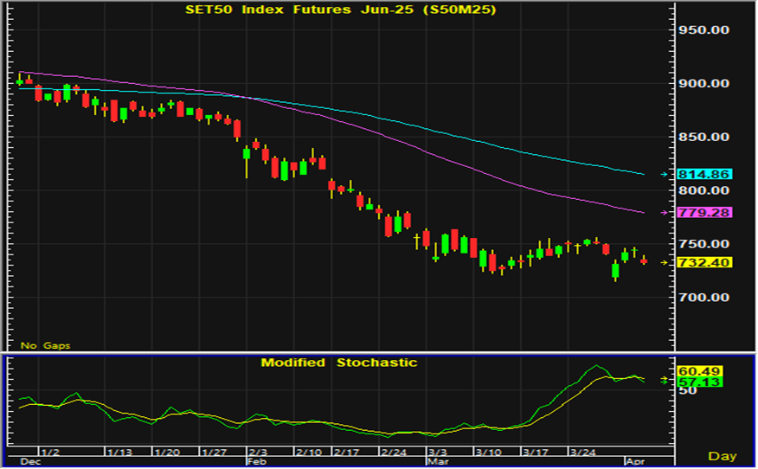Click the 3/10 date marker
The height and width of the screenshot is (469, 758).
tap(488, 453)
